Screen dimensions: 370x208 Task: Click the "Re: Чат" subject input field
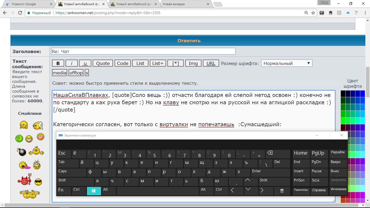tap(143, 51)
